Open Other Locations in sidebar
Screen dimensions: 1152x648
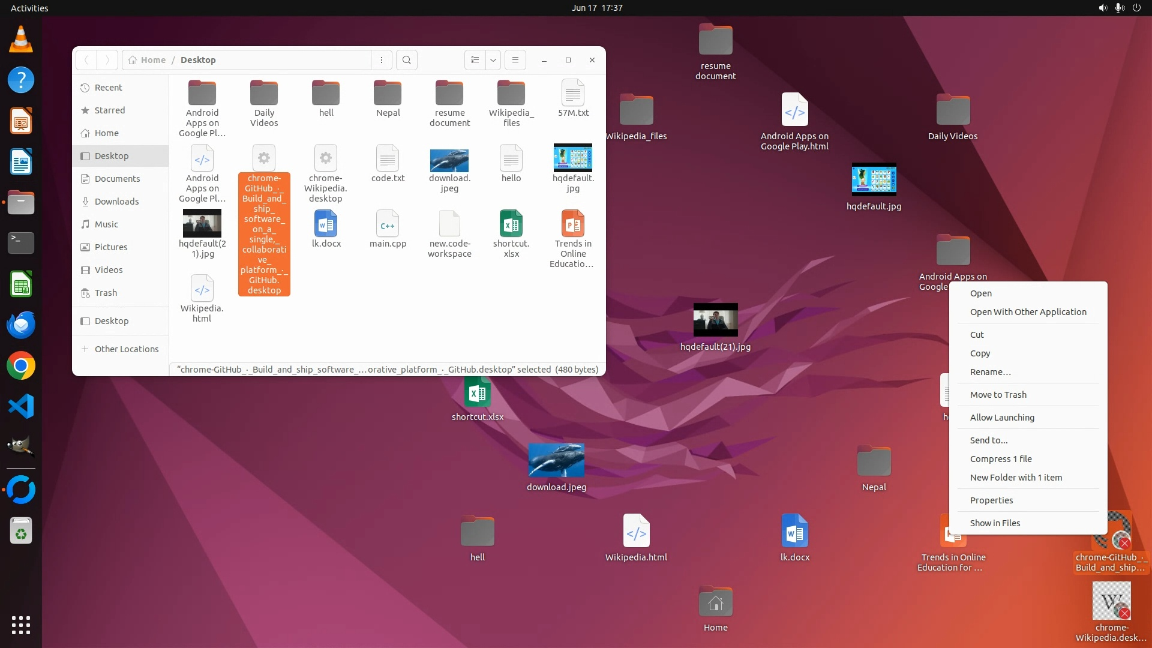point(126,349)
